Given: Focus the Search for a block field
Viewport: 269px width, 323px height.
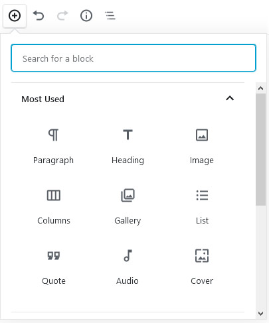Looking at the screenshot, I should tap(134, 58).
